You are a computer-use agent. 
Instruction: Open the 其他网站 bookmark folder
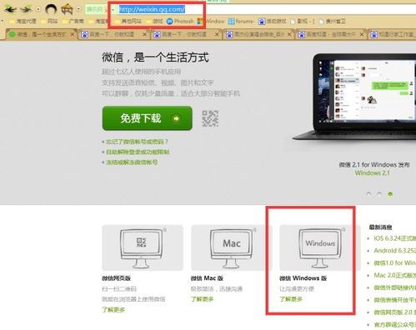coord(128,21)
